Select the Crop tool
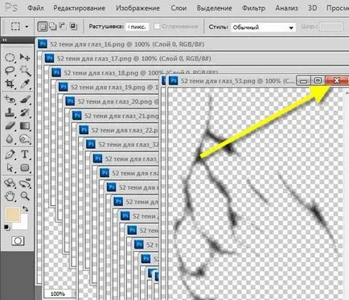This screenshot has width=349, height=300. [x=10, y=84]
